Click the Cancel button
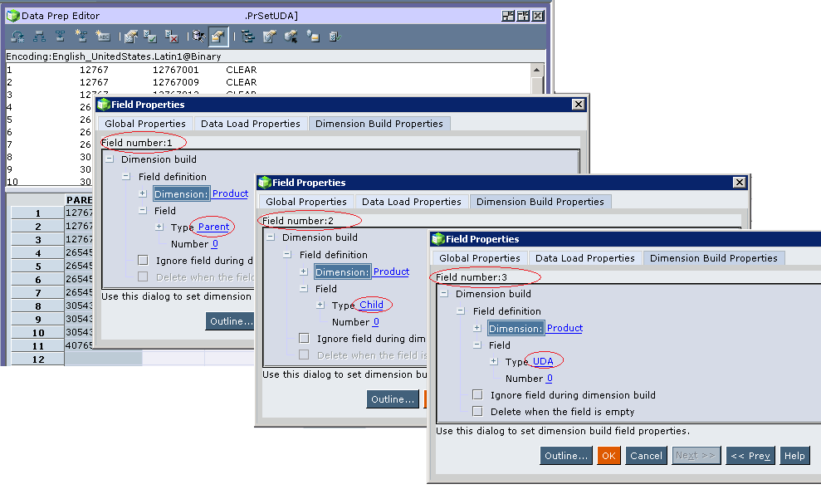The height and width of the screenshot is (489, 821). click(646, 456)
